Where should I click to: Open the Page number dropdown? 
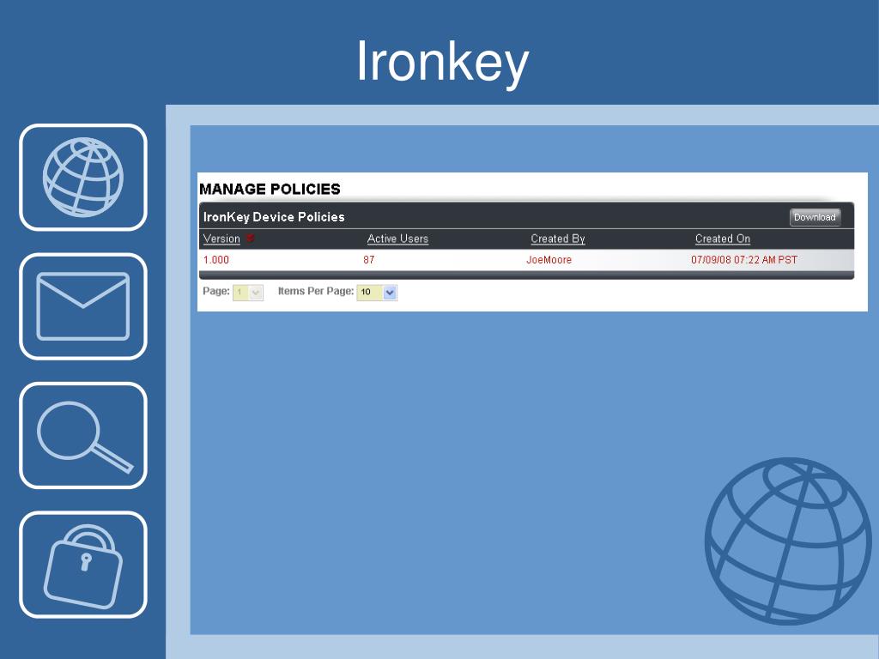point(248,292)
